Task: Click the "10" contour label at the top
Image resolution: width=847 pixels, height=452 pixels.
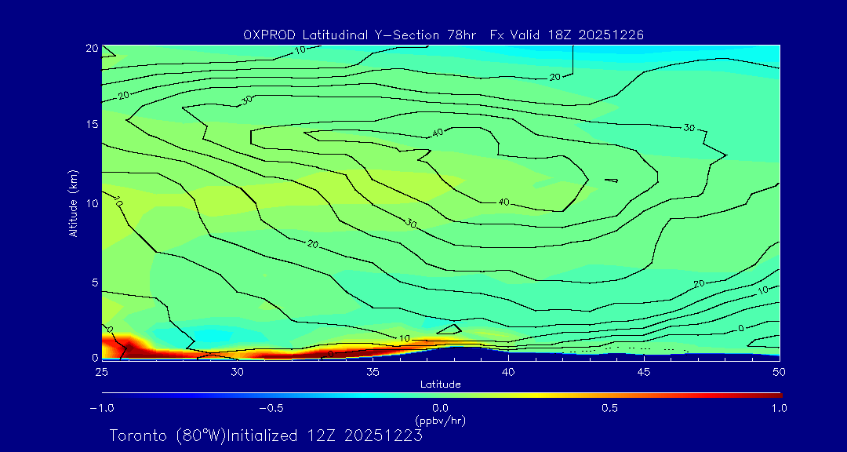Action: (x=301, y=49)
